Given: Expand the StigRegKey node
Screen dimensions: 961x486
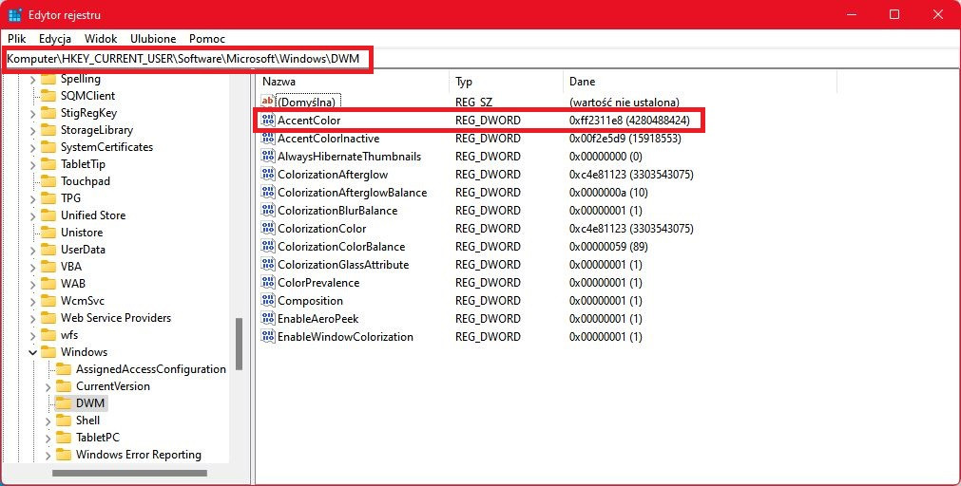Looking at the screenshot, I should coord(32,113).
